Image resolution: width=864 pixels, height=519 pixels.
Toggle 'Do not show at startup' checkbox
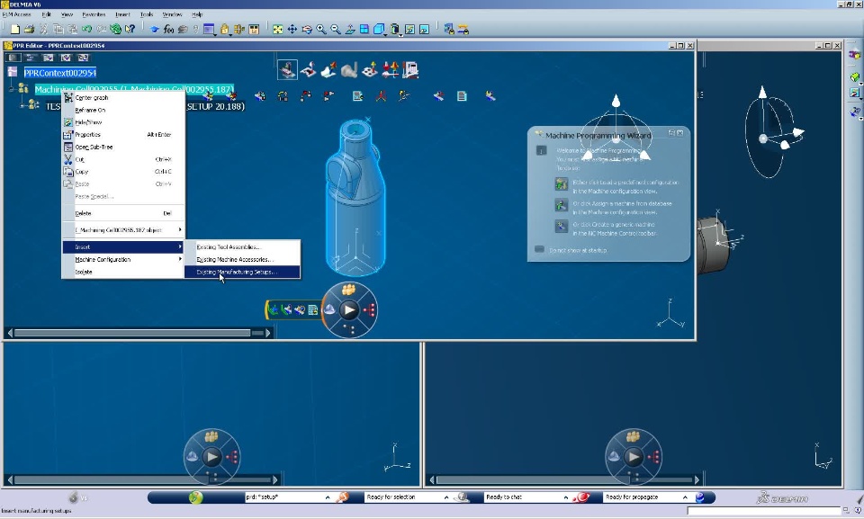pos(539,249)
